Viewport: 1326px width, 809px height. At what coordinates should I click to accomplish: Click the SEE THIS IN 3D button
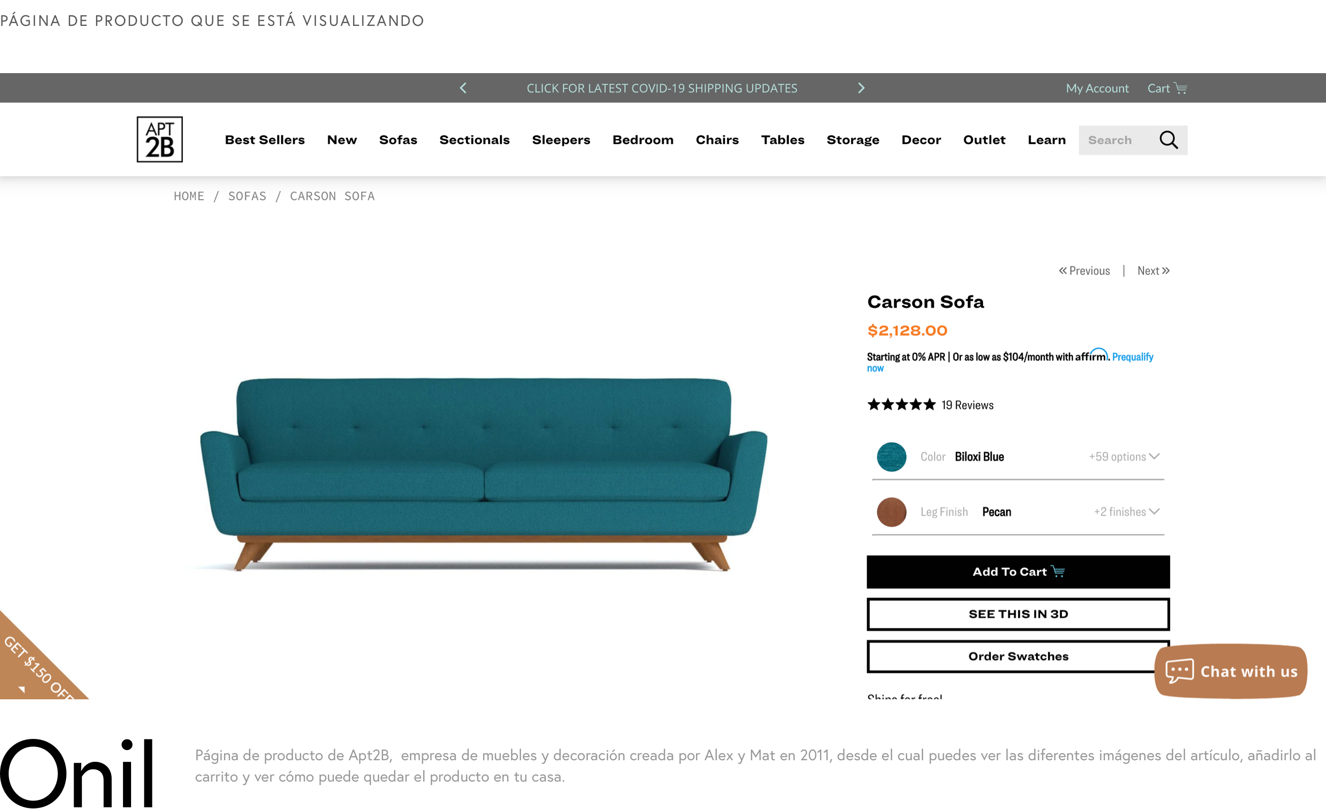pos(1018,614)
